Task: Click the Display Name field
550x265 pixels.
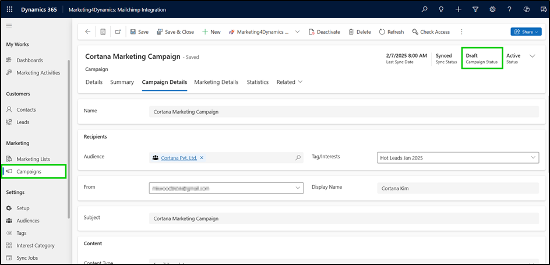Action: click(x=458, y=188)
